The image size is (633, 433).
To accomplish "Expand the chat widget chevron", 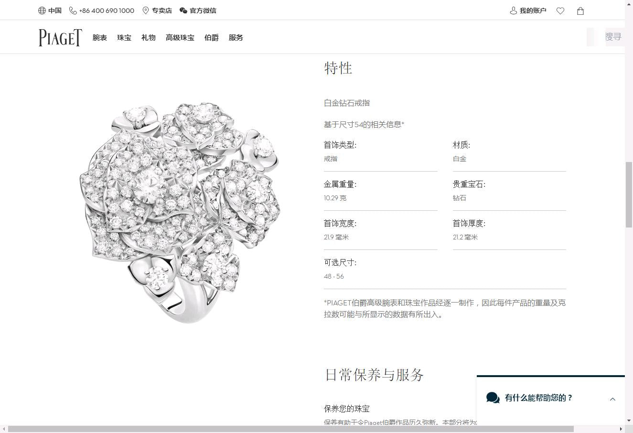I will [x=612, y=399].
